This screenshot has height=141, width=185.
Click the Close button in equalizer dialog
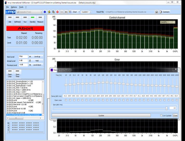point(175,116)
